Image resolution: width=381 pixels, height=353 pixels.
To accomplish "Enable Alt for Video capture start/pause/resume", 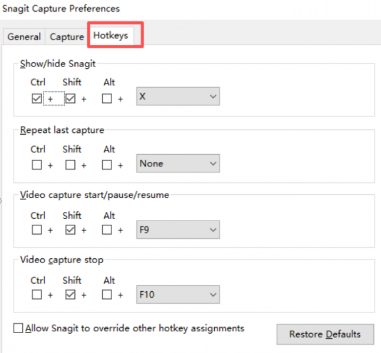I will [107, 229].
